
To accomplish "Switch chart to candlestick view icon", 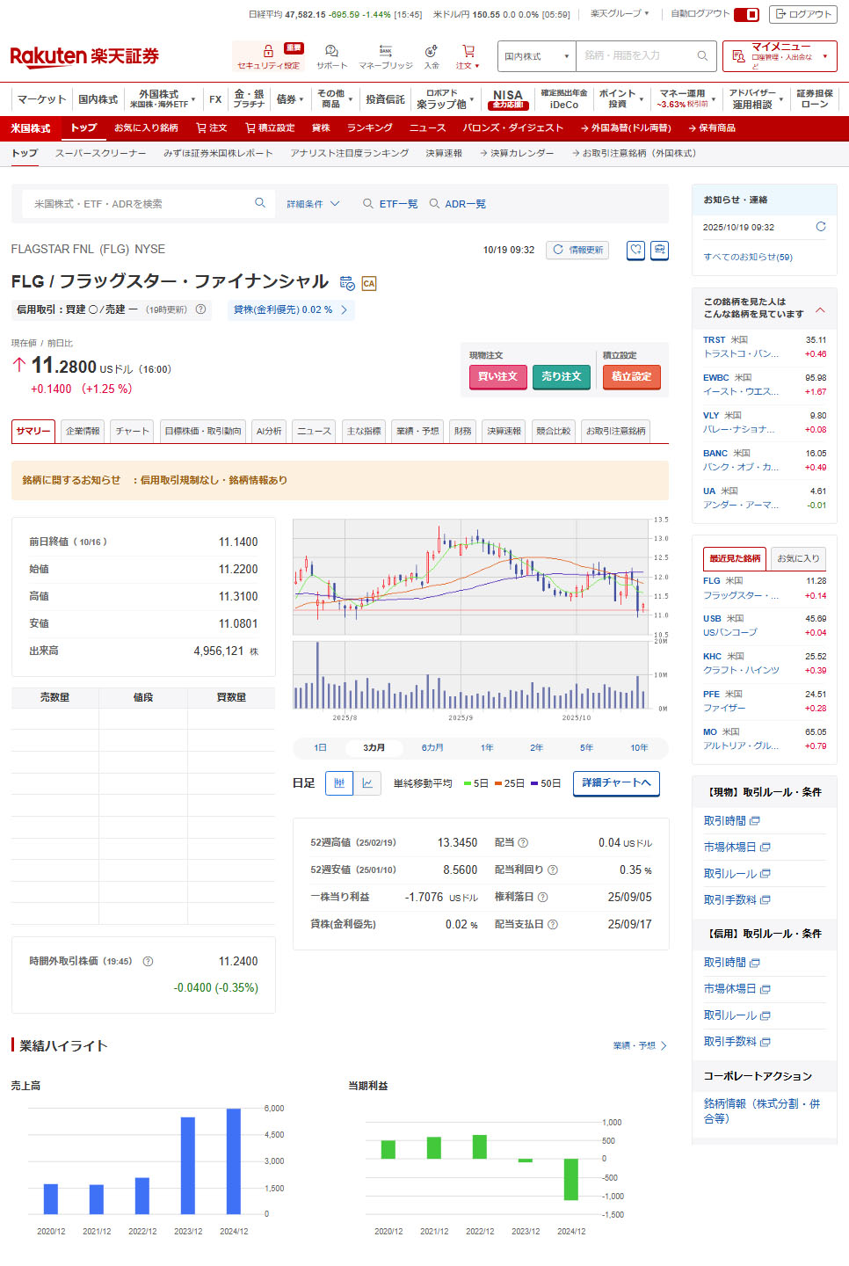I will [339, 782].
